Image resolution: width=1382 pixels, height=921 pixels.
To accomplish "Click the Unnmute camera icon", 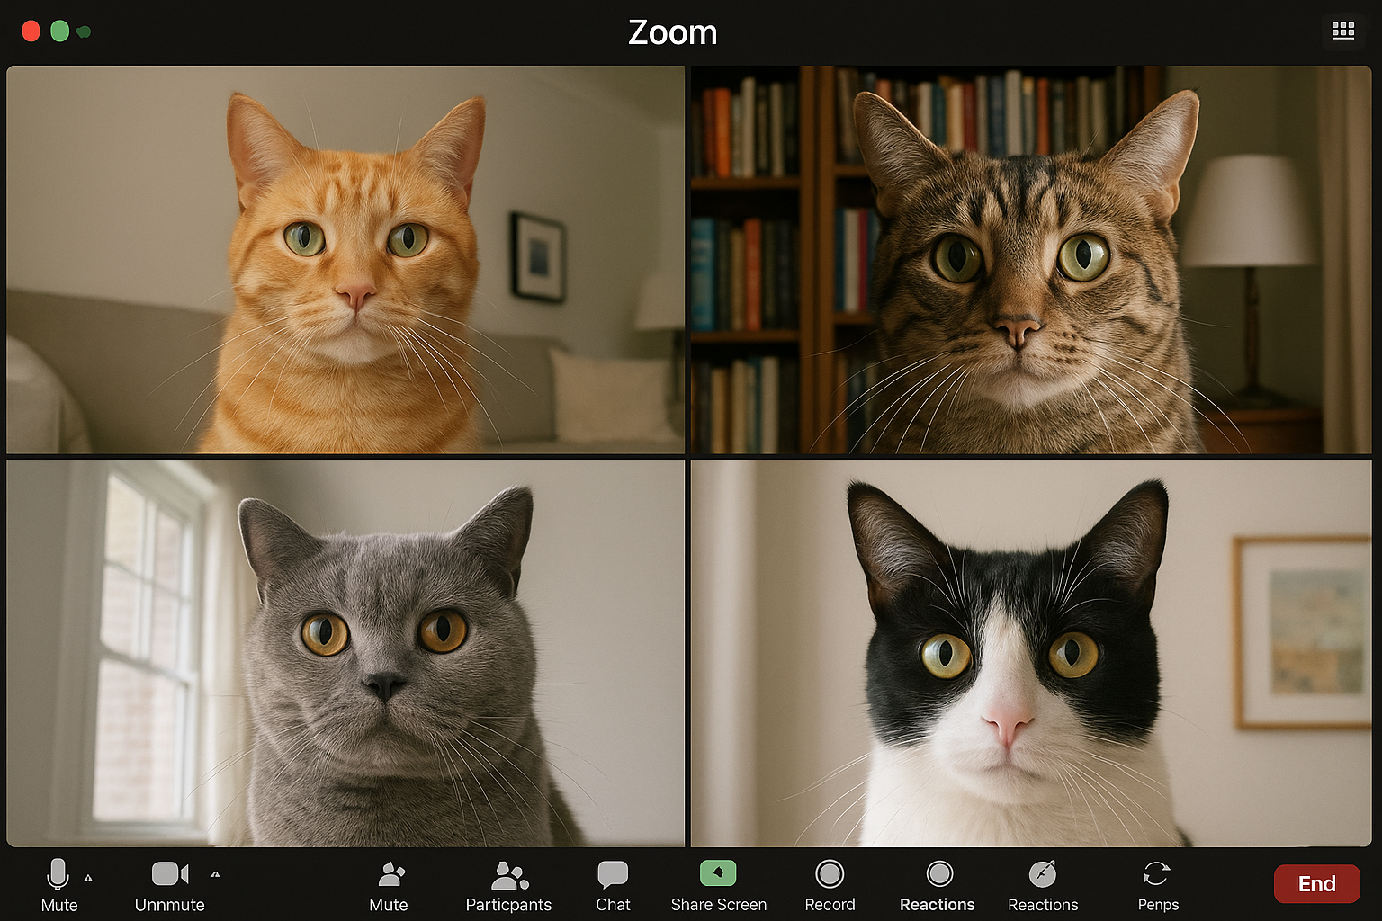I will pyautogui.click(x=169, y=873).
